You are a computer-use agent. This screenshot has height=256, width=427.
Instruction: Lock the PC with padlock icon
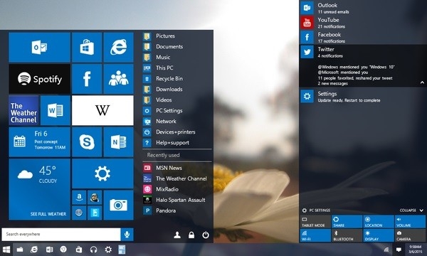point(191,235)
